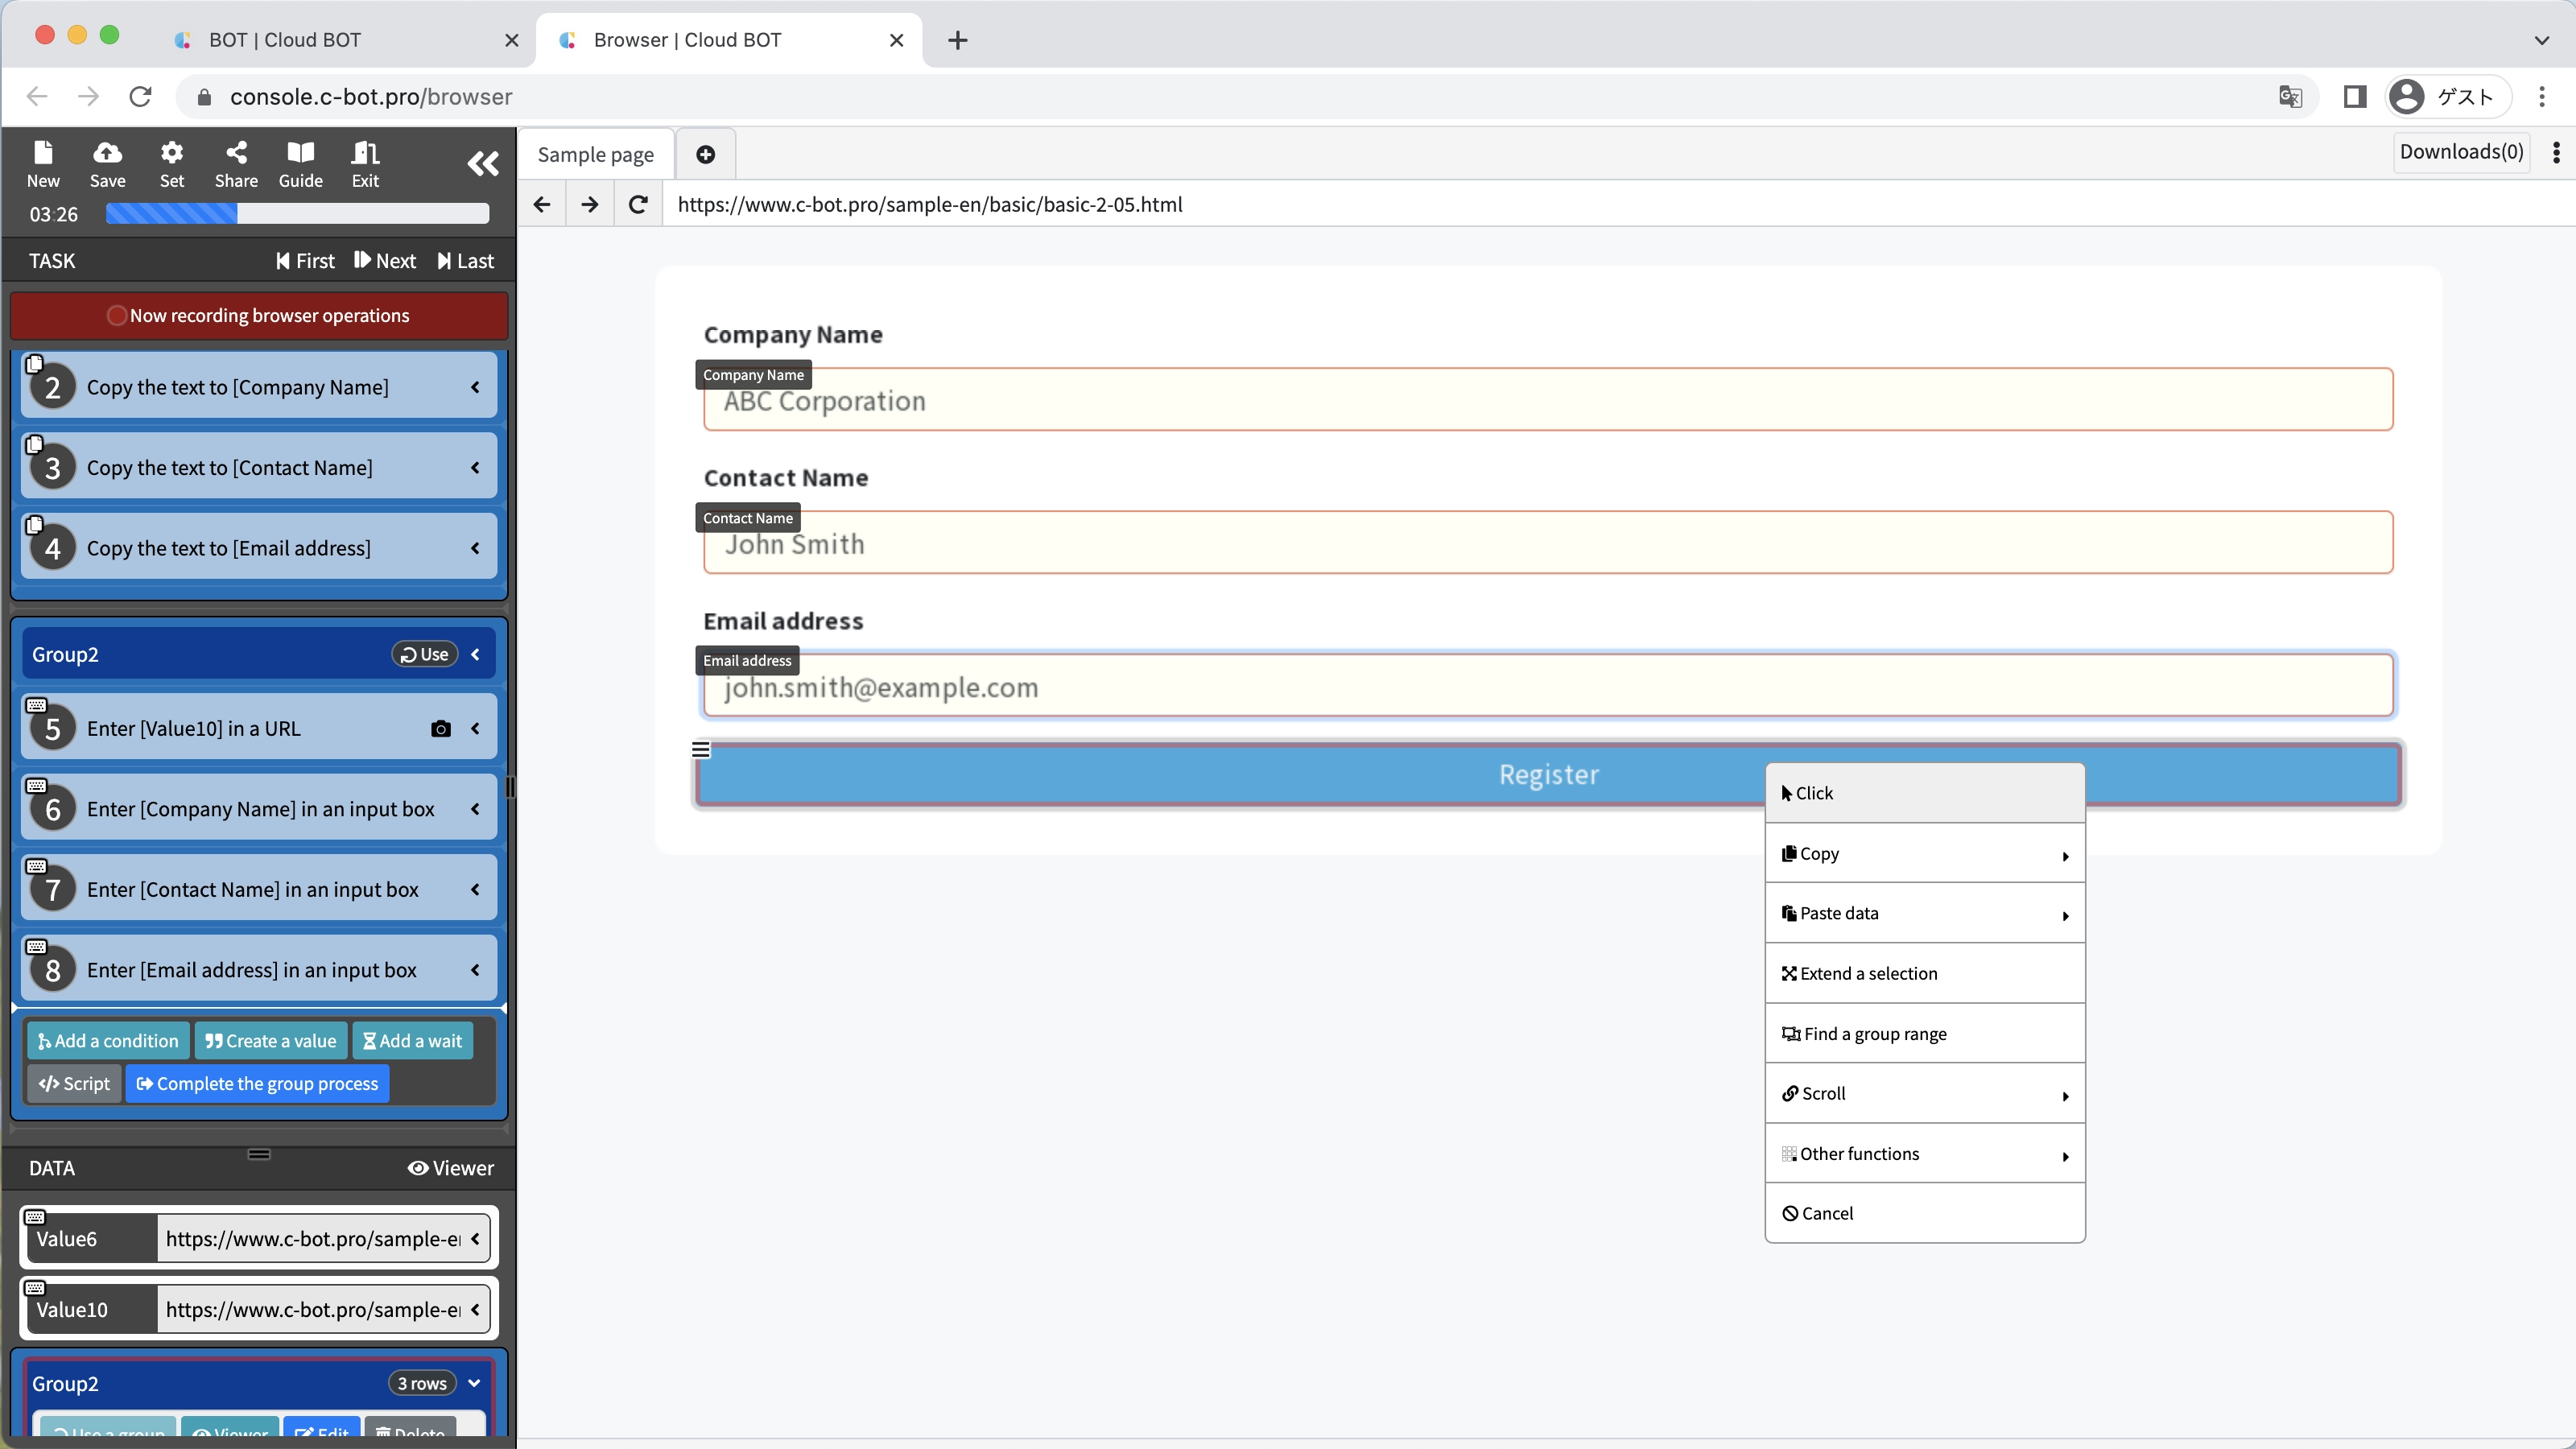Add new virtual browser tab plus icon
This screenshot has width=2576, height=1449.
705,154
